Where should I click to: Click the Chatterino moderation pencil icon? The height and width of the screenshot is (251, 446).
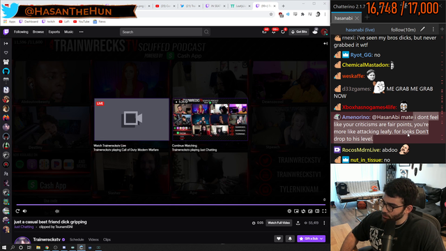pos(423,29)
